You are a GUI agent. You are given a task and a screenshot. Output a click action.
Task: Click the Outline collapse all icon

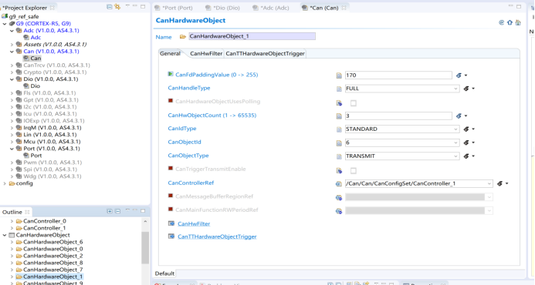coord(117,212)
